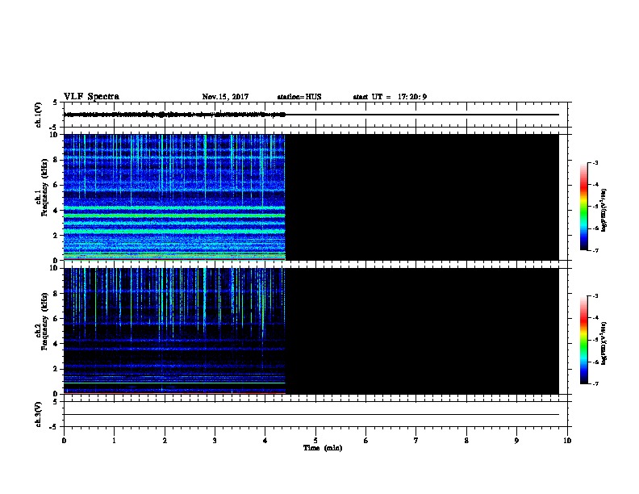
Task: Click the "-3" label on ch.1 color bar
Action: click(595, 163)
